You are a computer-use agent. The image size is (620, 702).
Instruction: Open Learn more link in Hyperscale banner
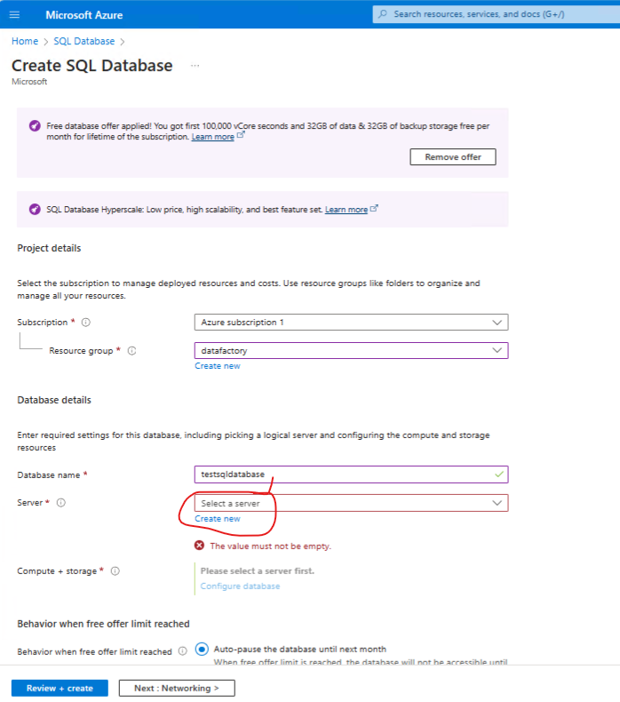point(346,210)
